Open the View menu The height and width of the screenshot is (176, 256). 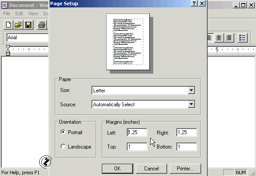pos(33,14)
